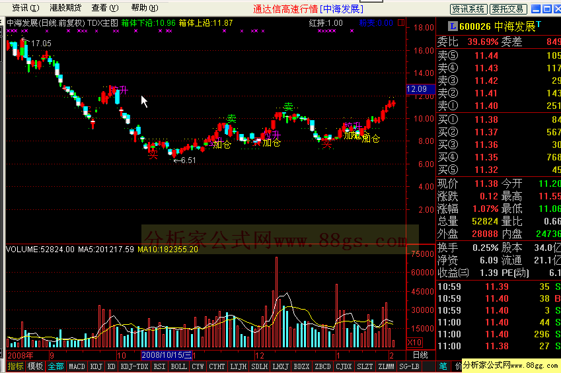Click the VOLUME:52824.00 label
Image resolution: width=561 pixels, height=373 pixels.
40,250
